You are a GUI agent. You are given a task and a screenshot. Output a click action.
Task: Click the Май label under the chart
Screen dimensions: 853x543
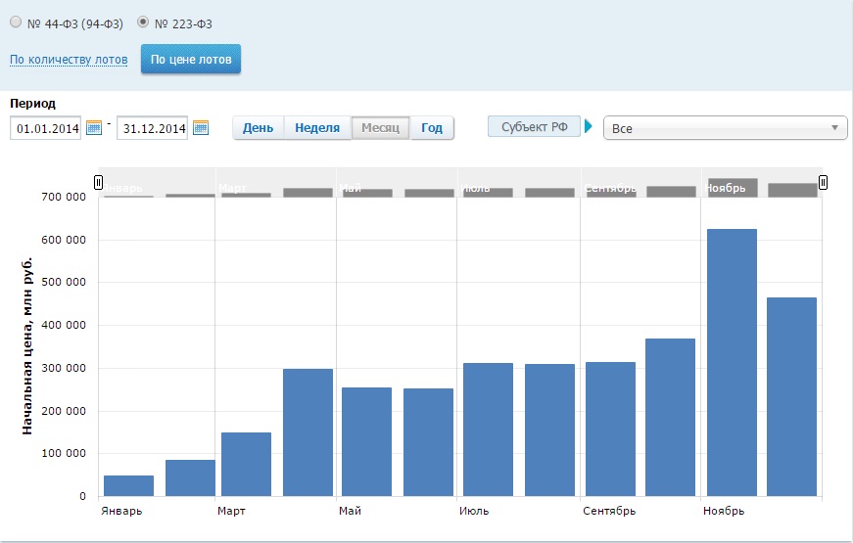coord(350,511)
